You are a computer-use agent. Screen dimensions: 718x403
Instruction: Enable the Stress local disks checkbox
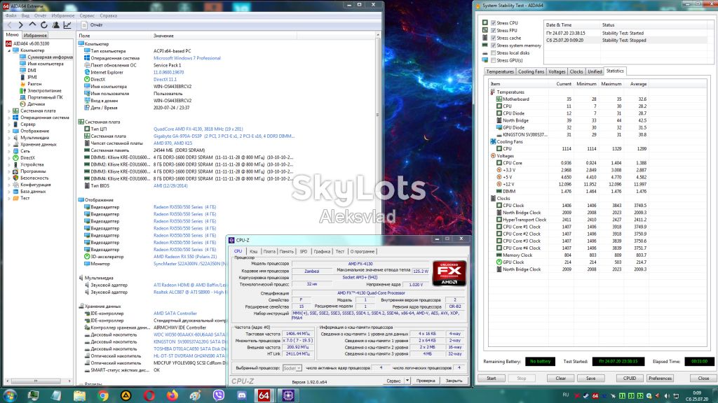(x=493, y=53)
